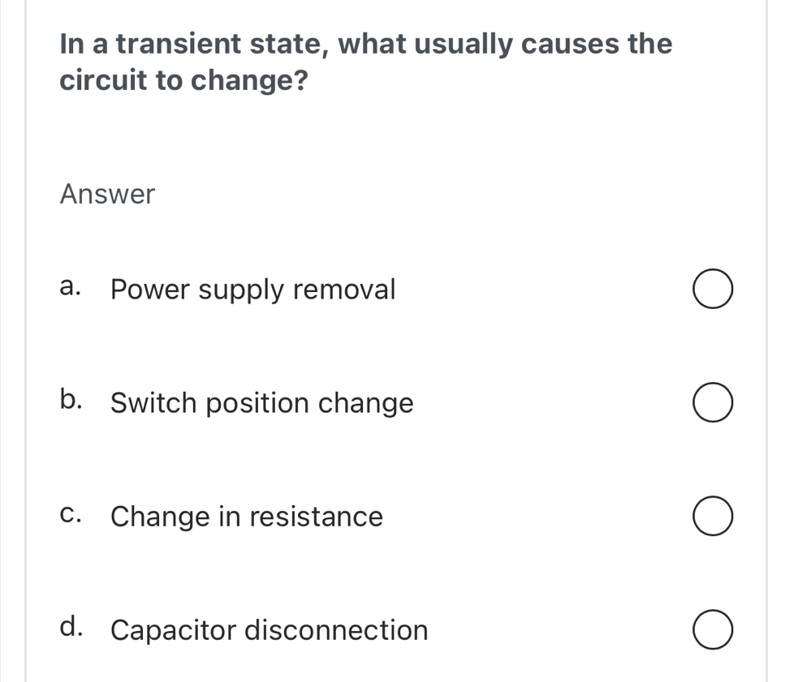Select the radio button for option a
This screenshot has height=682, width=785.
[712, 289]
